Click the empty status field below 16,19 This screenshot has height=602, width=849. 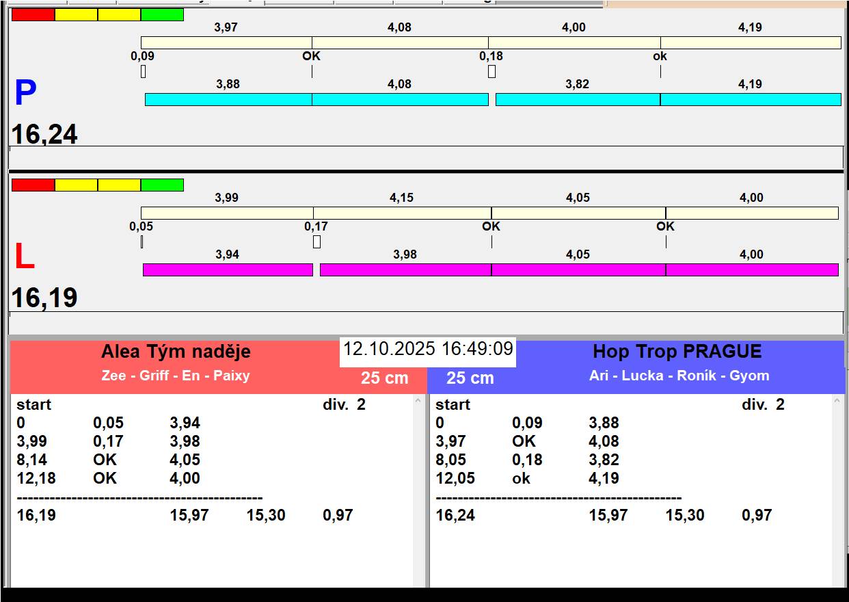425,322
